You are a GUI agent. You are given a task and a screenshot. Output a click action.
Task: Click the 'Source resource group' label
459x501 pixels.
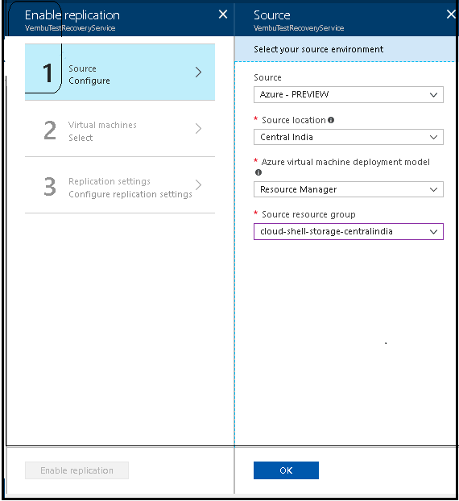308,214
